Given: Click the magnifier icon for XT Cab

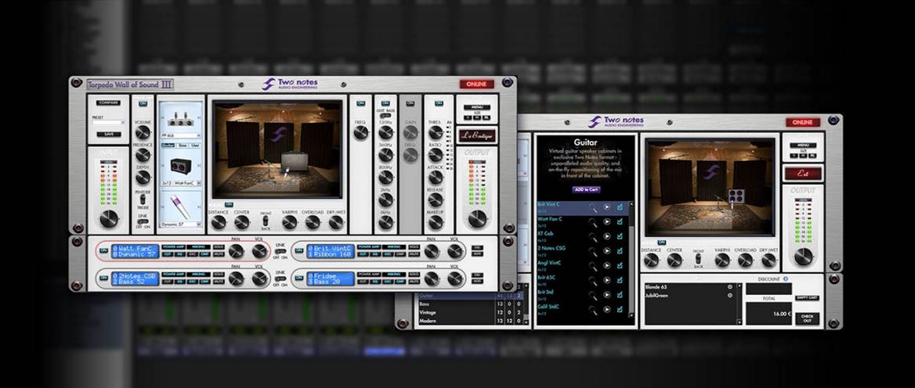Looking at the screenshot, I should tap(594, 236).
